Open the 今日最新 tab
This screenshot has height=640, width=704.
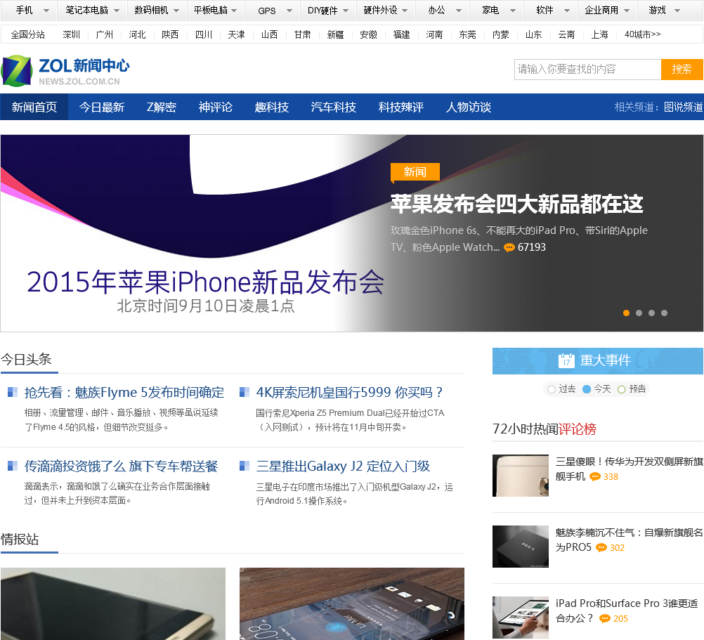[101, 107]
